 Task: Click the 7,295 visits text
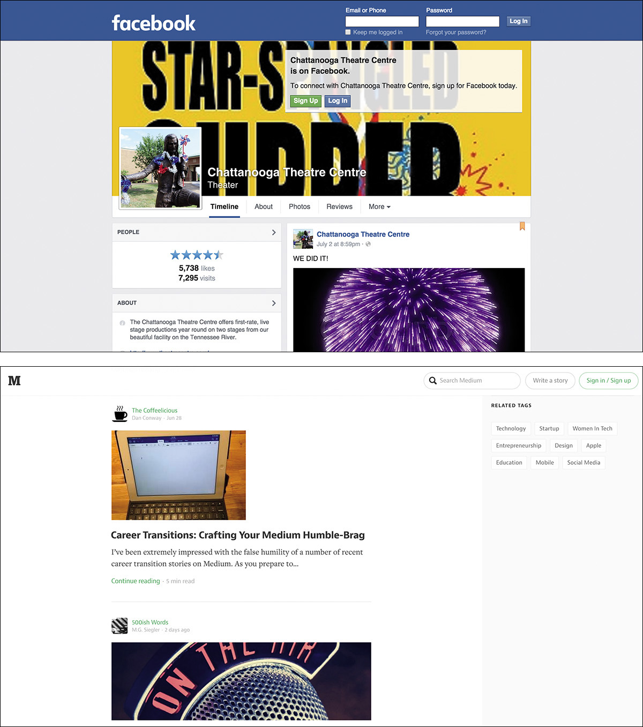pos(197,278)
